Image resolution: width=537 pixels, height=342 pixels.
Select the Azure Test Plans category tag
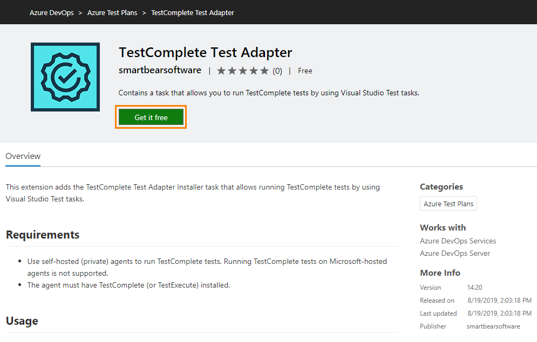pos(448,203)
